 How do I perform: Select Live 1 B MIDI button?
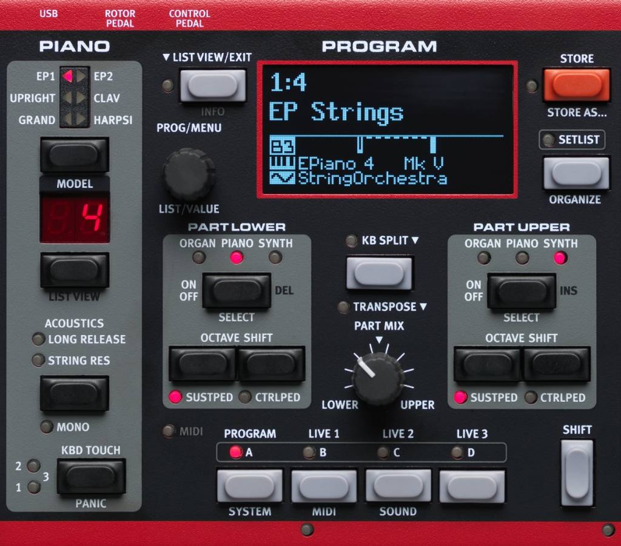coord(324,485)
